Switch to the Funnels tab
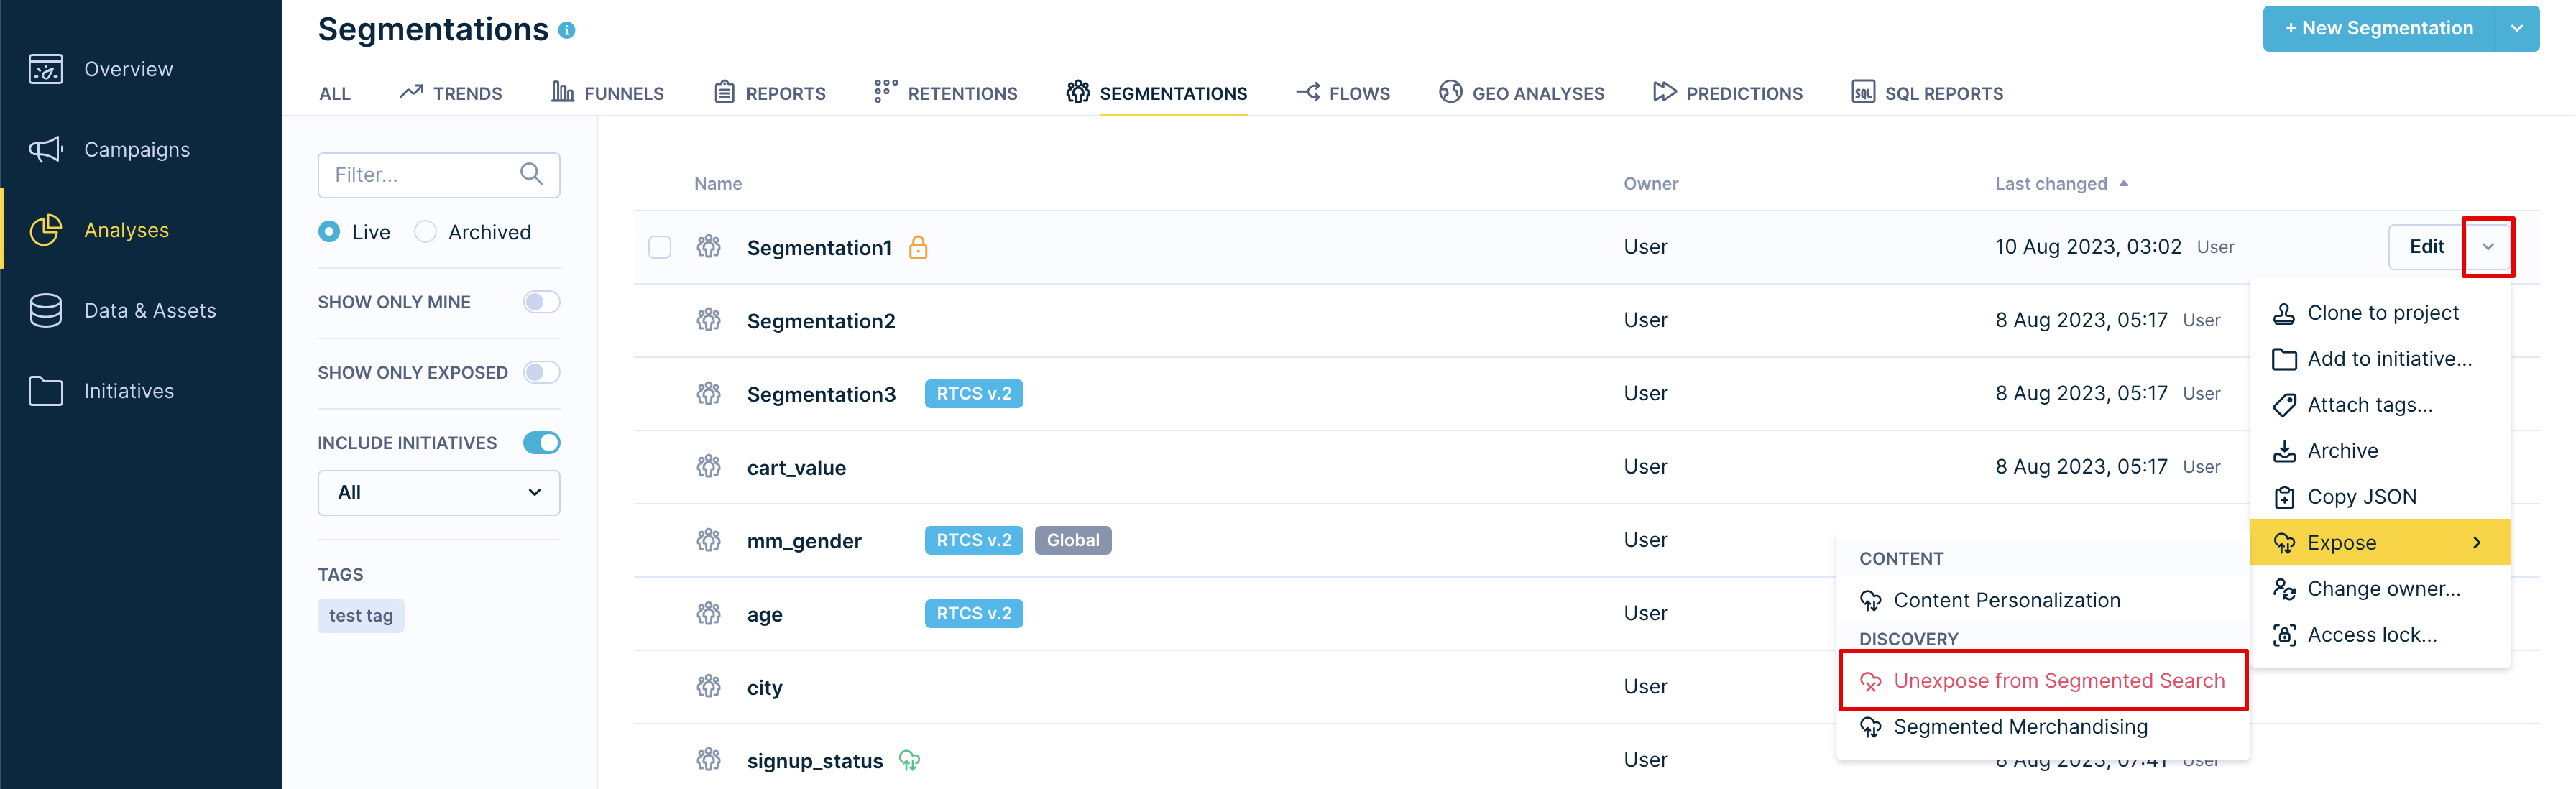Screen dimensions: 2576x789 [607, 93]
